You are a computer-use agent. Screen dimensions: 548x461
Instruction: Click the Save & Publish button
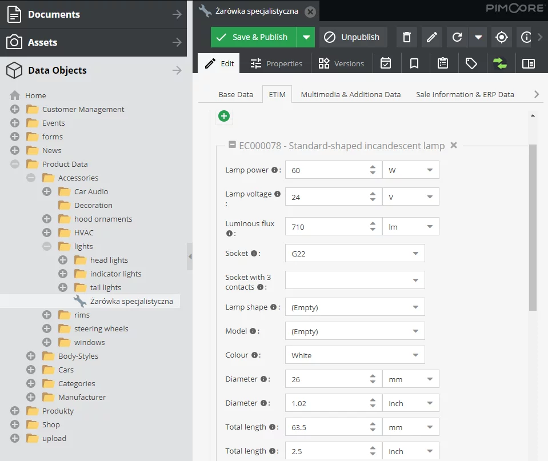(x=253, y=37)
